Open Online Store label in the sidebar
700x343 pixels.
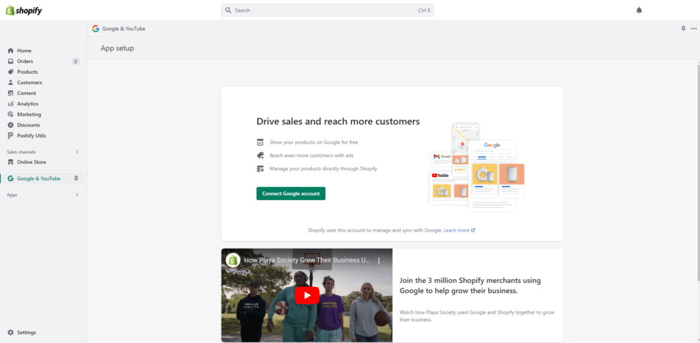pos(31,163)
